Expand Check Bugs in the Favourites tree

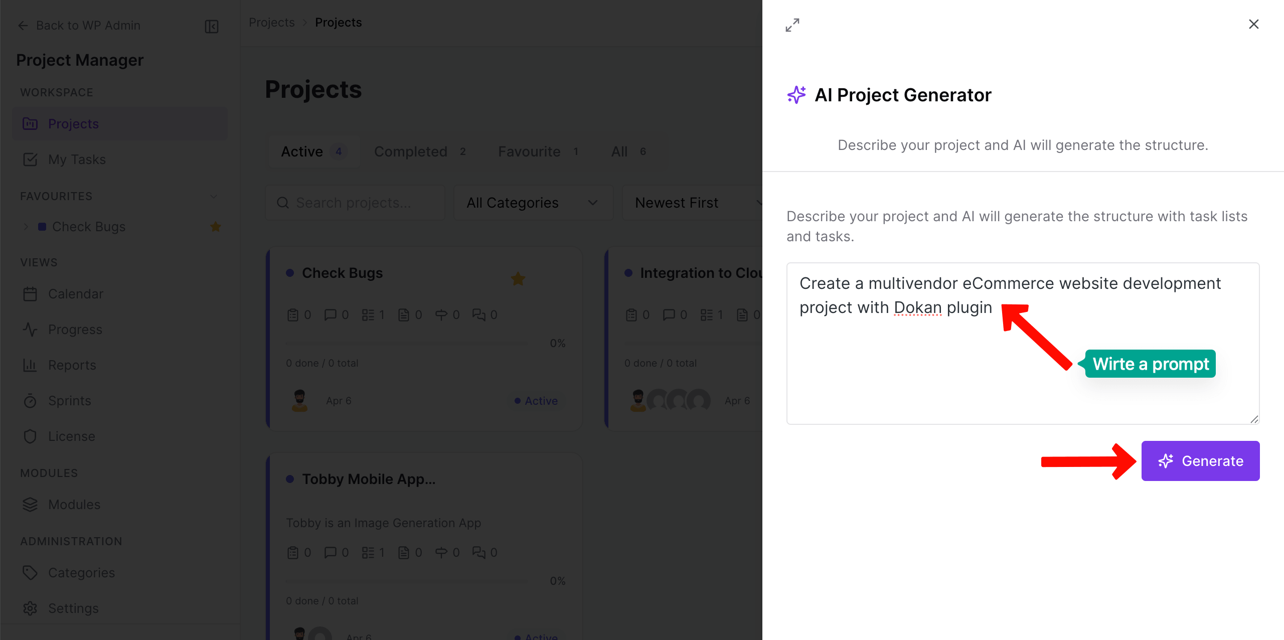(x=26, y=227)
